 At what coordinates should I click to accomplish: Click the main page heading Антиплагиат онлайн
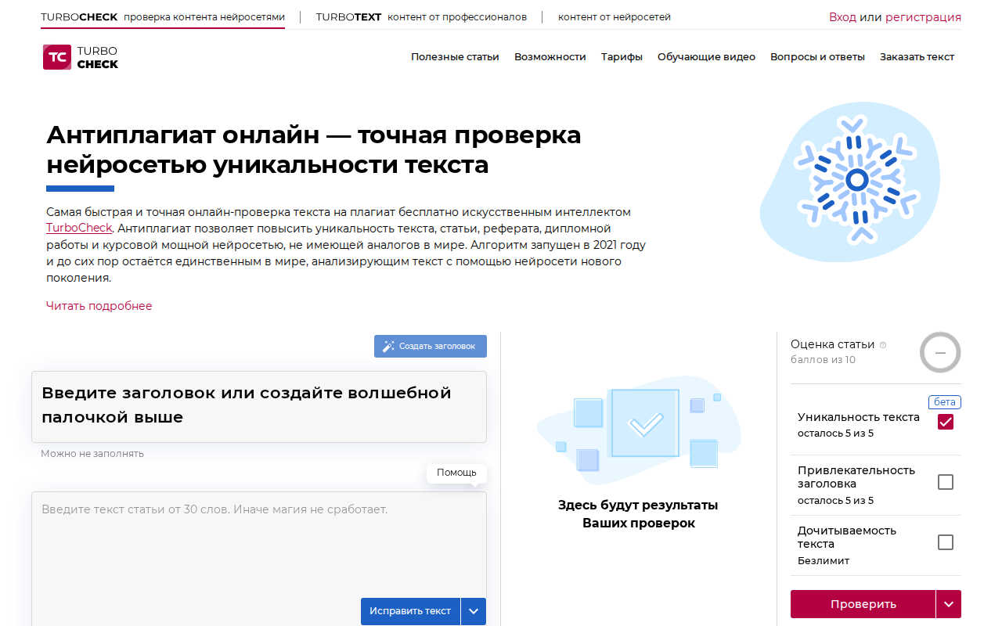314,149
